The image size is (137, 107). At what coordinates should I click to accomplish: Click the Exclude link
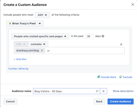pos(128,77)
